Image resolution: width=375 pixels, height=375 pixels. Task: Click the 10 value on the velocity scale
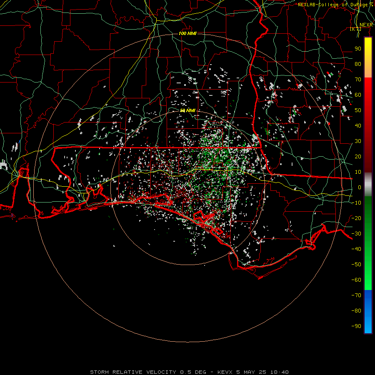[x=358, y=172]
